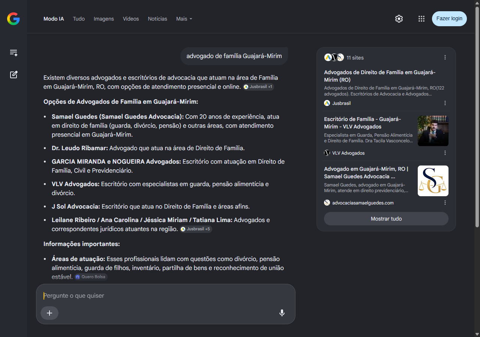This screenshot has width=480, height=337.
Task: Click the Fazer login button
Action: (x=449, y=19)
